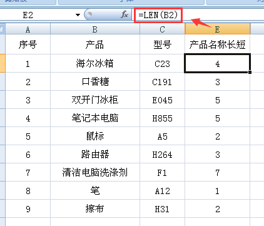Select model cell H264
This screenshot has width=264, height=226.
click(162, 154)
